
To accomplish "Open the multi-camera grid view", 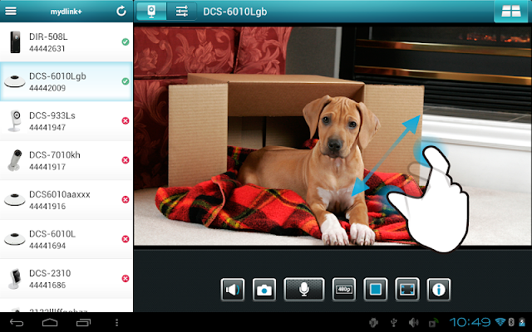I will [511, 11].
